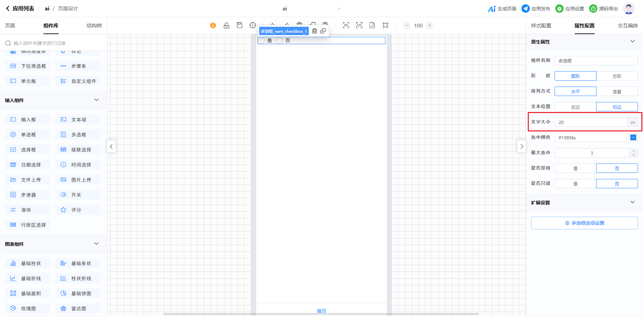Collapse the 原生属性 section

(x=632, y=41)
